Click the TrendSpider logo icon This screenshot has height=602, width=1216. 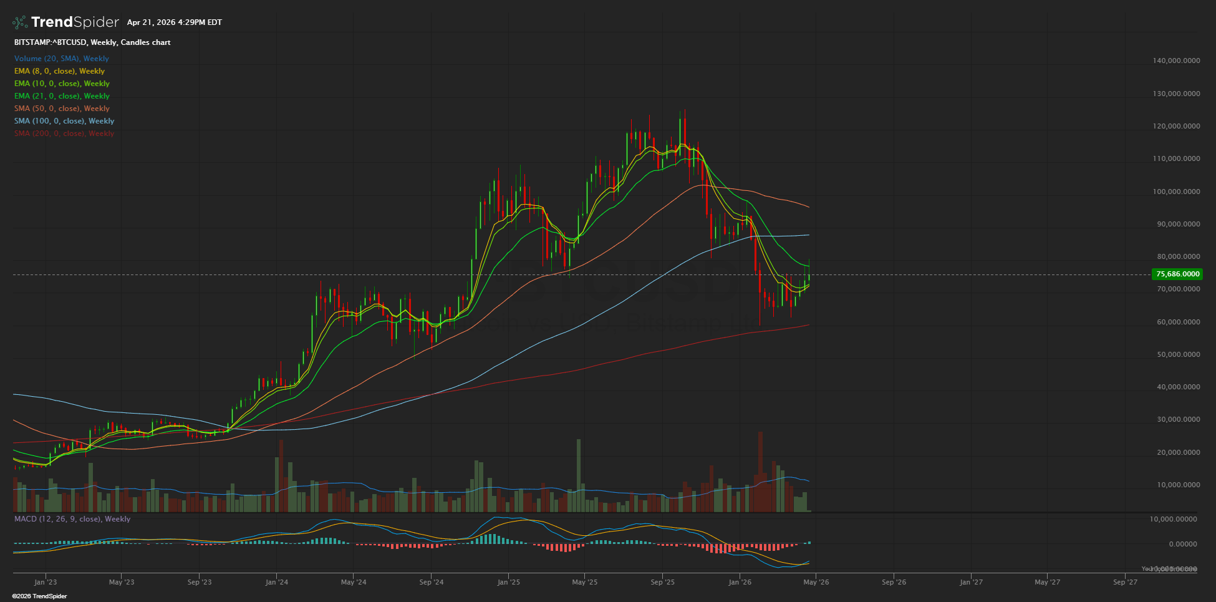pyautogui.click(x=20, y=22)
